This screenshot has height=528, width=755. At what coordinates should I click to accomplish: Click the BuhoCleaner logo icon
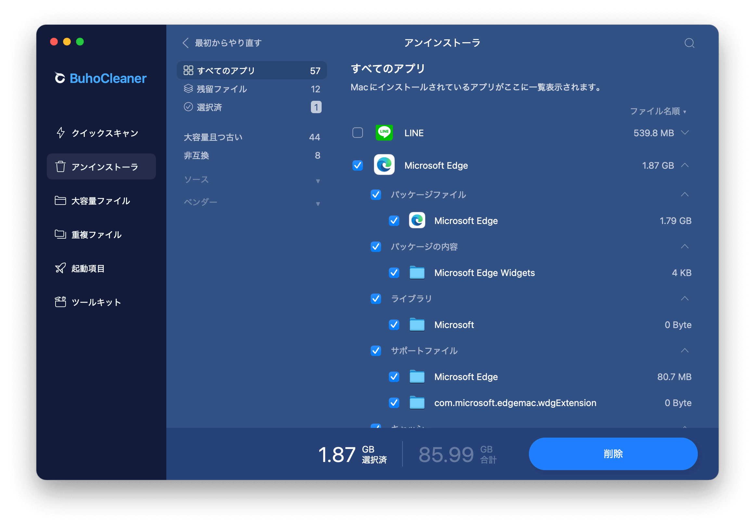tap(59, 78)
